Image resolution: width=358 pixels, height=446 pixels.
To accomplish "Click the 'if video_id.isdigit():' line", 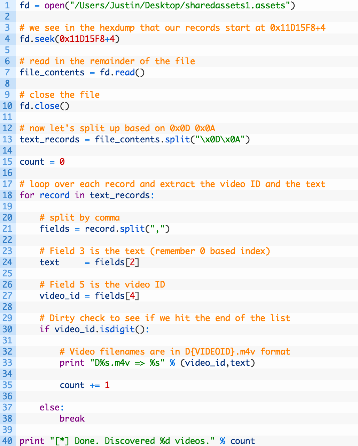I will pyautogui.click(x=95, y=329).
